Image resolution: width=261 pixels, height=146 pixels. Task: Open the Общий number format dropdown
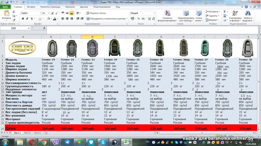tap(154, 13)
